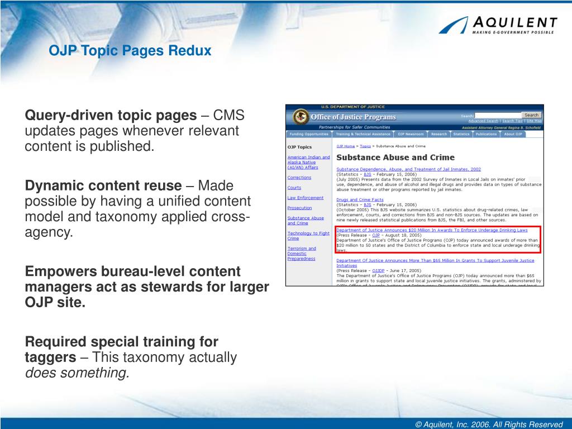
Task: Click the Department of Justice seal icon
Action: 301,117
